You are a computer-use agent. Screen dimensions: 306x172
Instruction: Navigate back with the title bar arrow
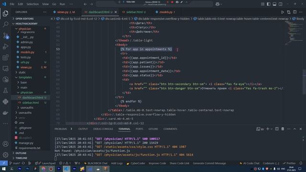click(x=85, y=4)
